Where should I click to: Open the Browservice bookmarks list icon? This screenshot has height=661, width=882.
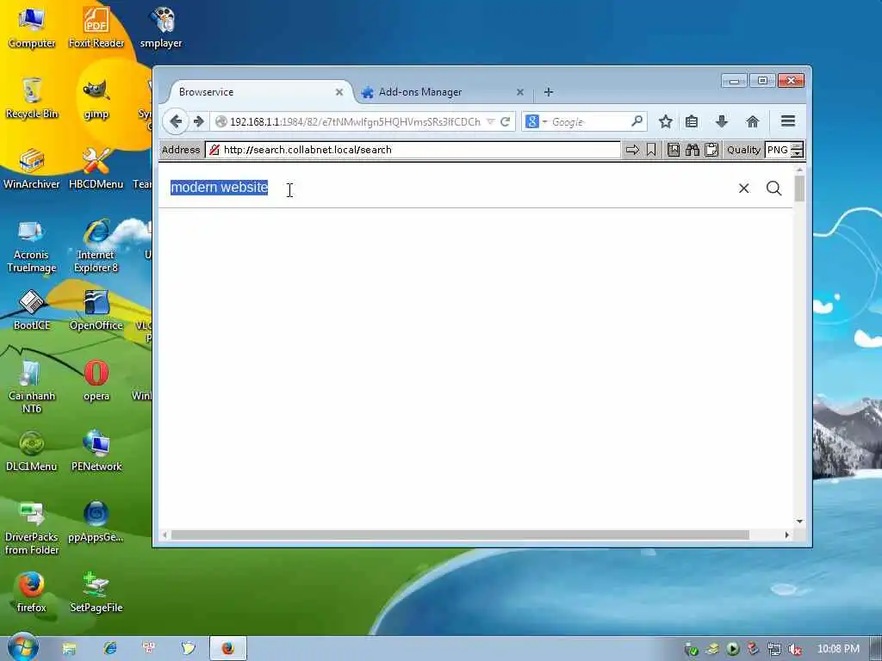[674, 150]
